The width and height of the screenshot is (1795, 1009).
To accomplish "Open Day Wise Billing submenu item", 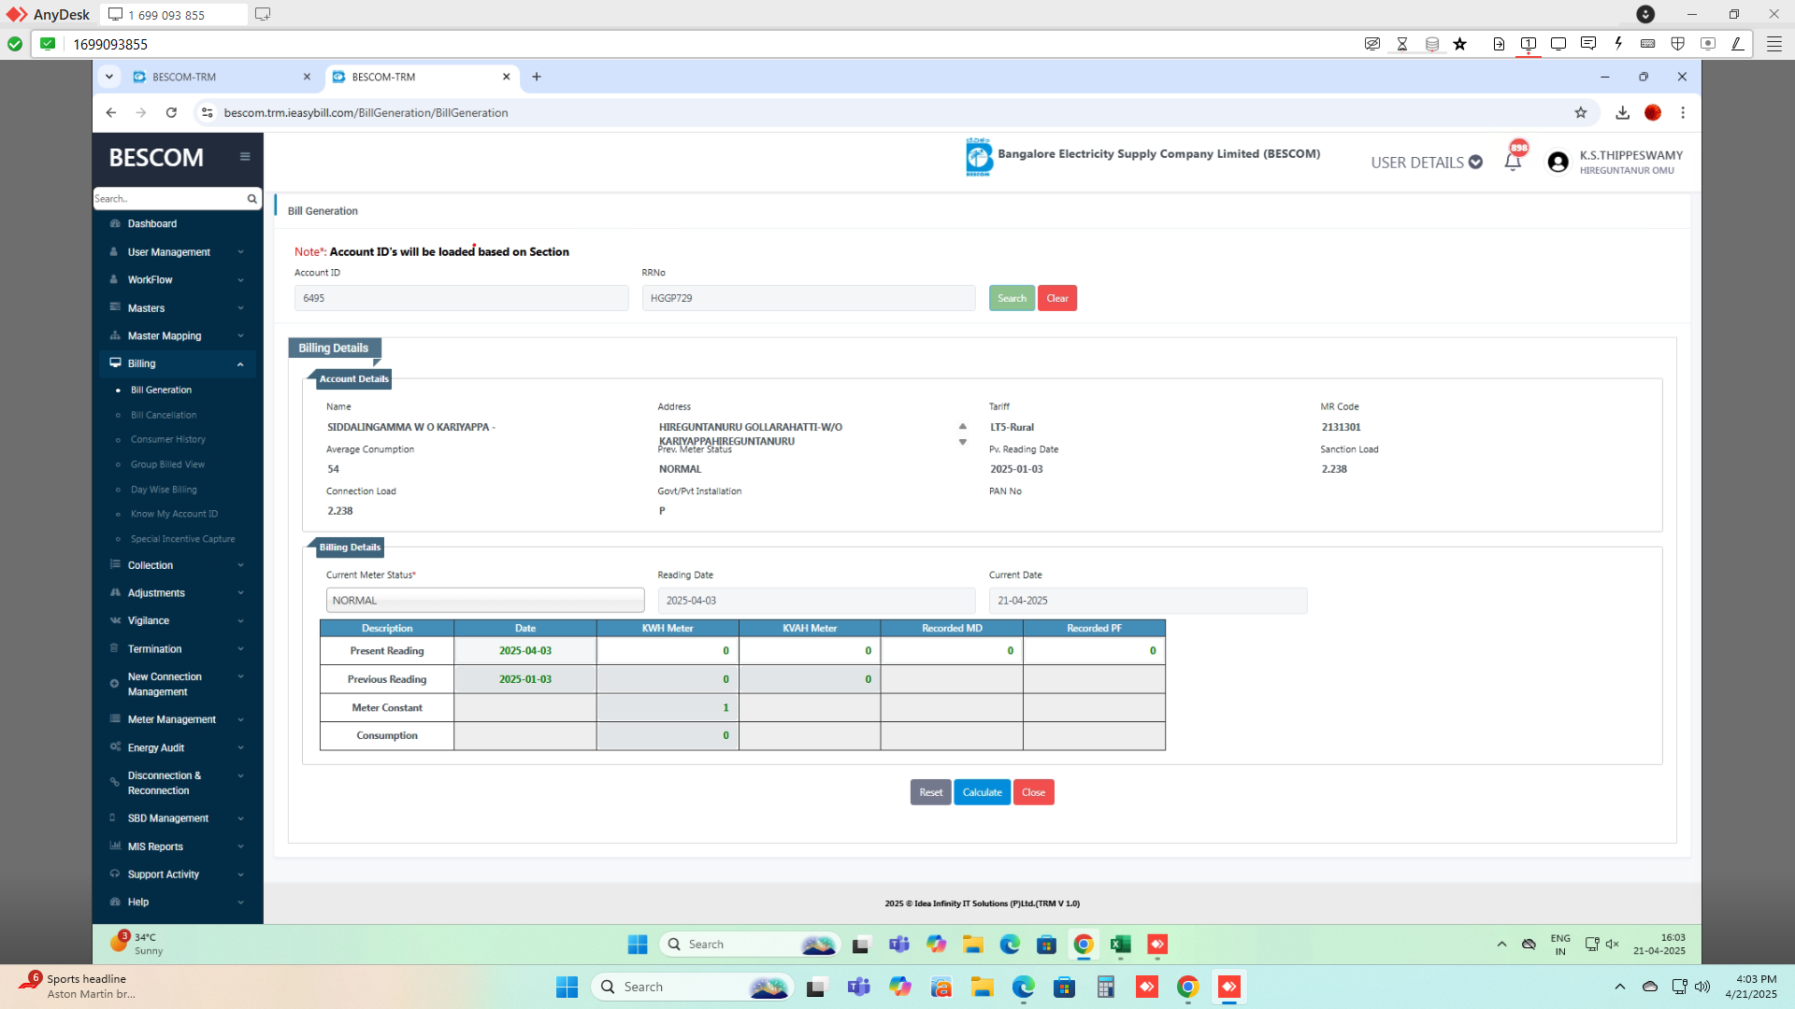I will click(x=164, y=490).
